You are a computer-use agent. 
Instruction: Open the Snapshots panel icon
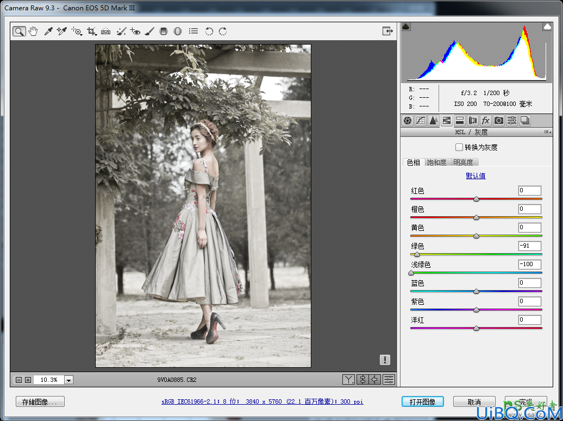pyautogui.click(x=525, y=121)
